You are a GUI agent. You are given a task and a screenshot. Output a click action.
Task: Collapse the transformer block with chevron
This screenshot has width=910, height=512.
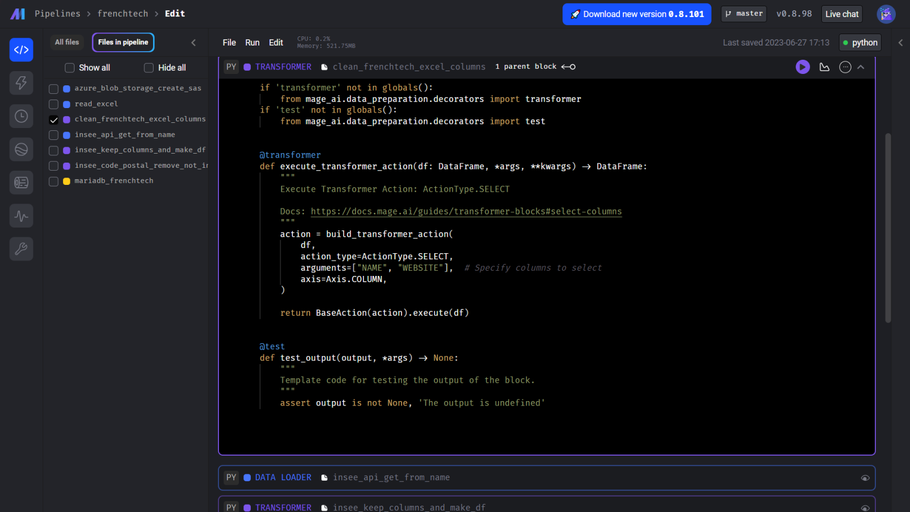point(861,67)
